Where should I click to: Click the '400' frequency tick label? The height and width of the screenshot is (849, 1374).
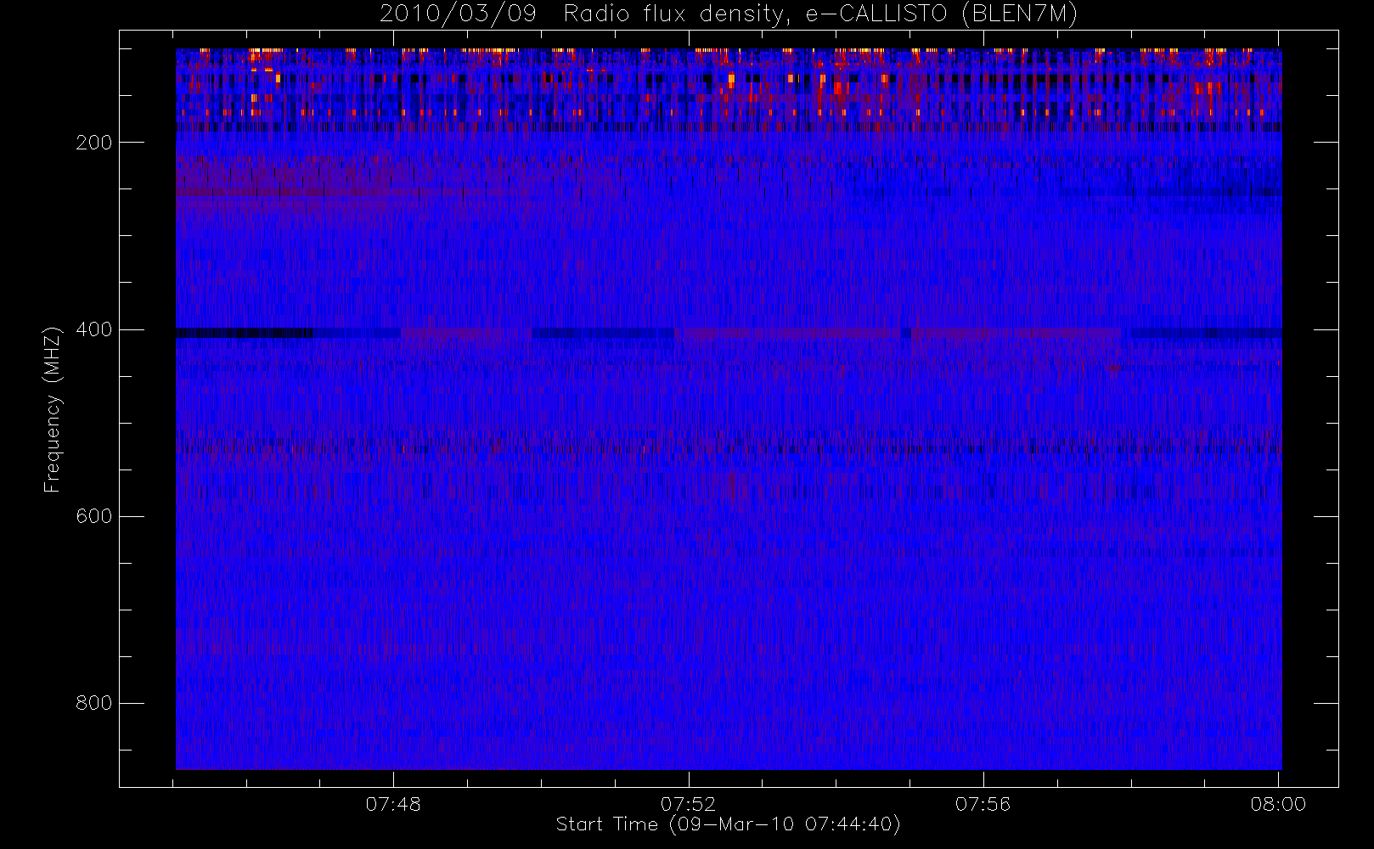[x=94, y=329]
